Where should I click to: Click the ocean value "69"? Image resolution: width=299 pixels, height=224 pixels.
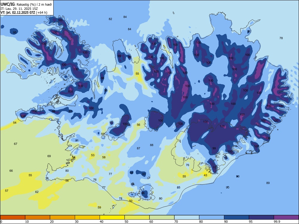click(x=49, y=156)
